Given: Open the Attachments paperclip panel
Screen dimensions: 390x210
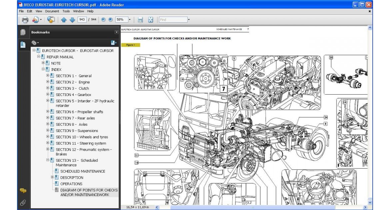Looking at the screenshot, I should [x=23, y=203].
